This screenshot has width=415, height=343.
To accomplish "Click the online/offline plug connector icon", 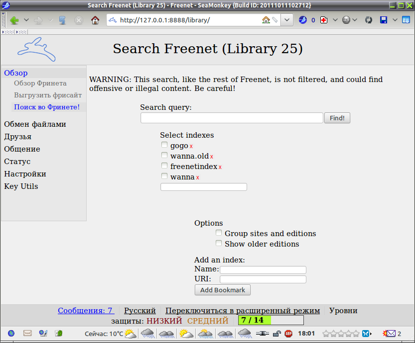I will (x=262, y=334).
